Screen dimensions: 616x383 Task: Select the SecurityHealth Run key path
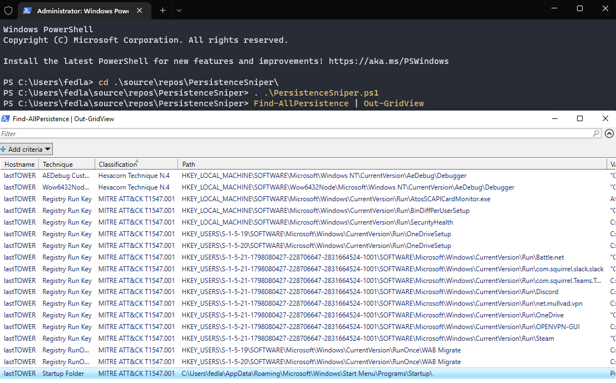point(317,222)
